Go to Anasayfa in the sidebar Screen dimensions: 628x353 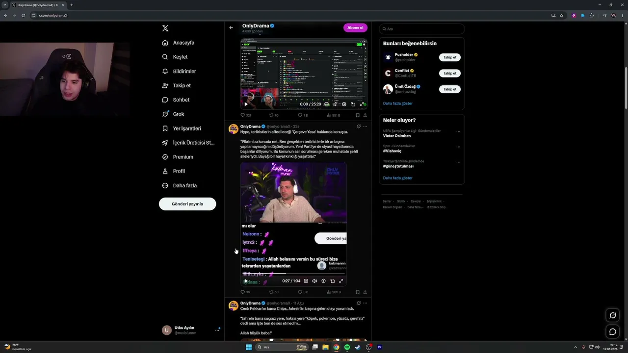pos(179,43)
